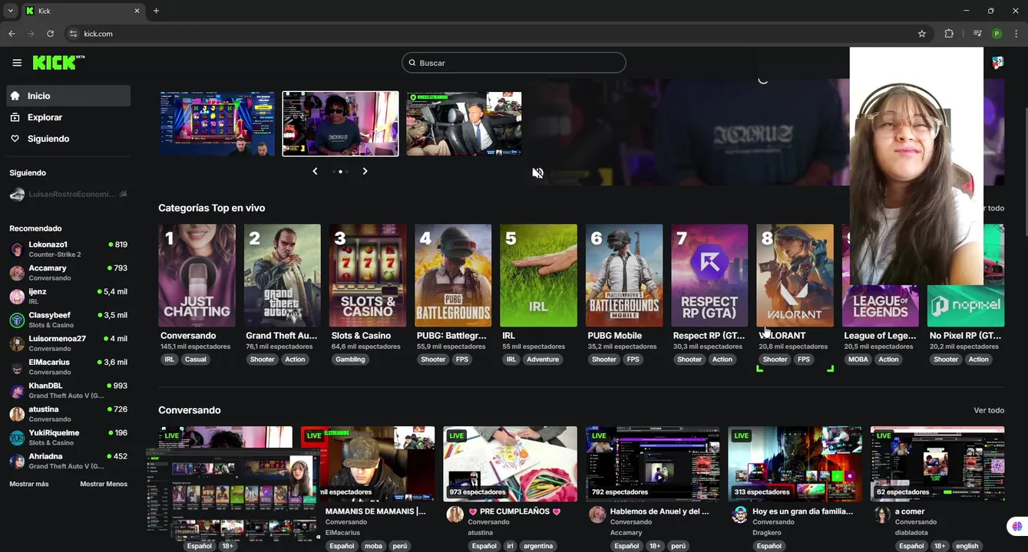Open atustina channel in sidebar

(x=69, y=414)
